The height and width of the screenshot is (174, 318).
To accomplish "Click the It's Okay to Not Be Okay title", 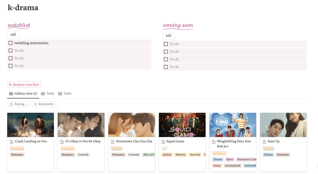I will click(83, 141).
